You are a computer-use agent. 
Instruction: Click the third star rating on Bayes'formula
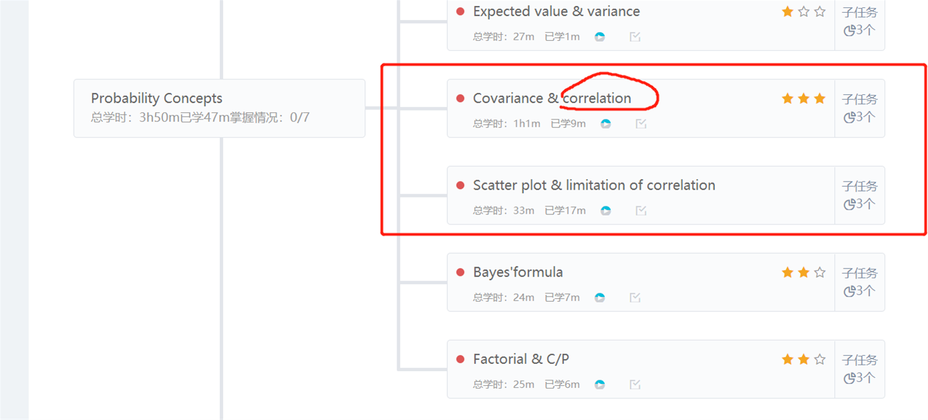(820, 272)
